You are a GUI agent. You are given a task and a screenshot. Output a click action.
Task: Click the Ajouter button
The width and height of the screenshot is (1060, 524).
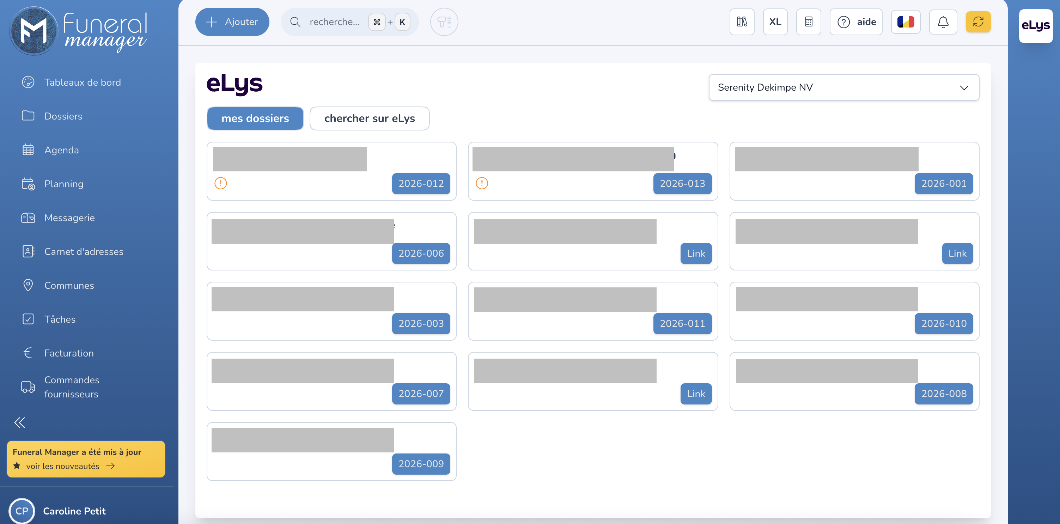coord(232,22)
